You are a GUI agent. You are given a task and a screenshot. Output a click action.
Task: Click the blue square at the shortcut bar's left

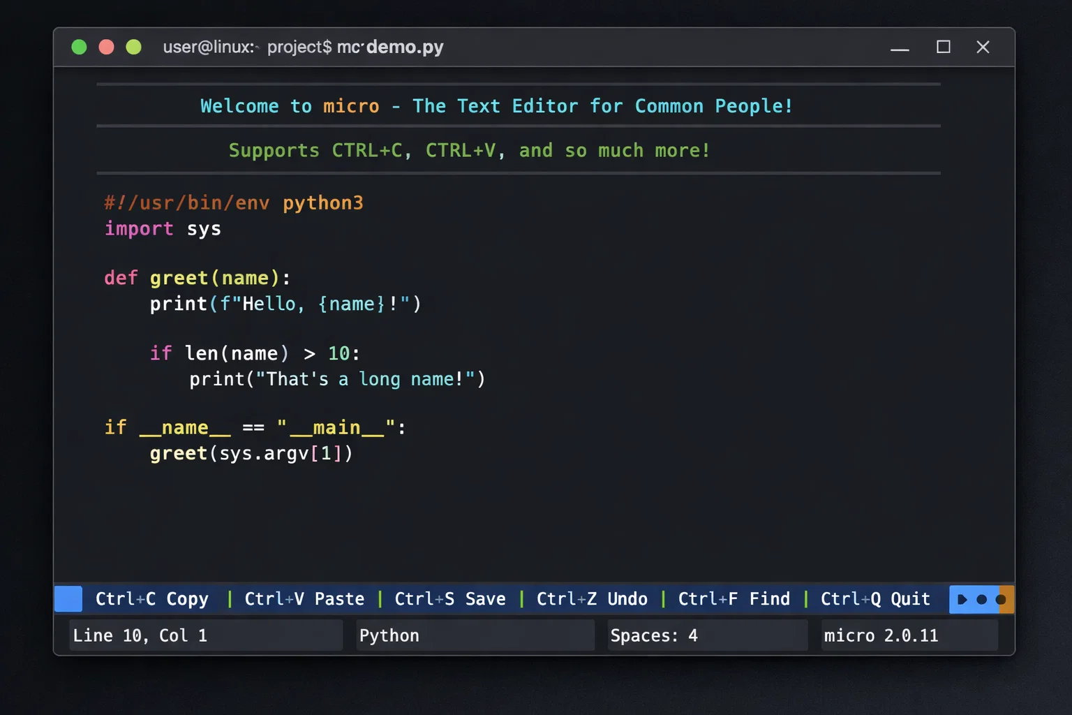click(68, 599)
